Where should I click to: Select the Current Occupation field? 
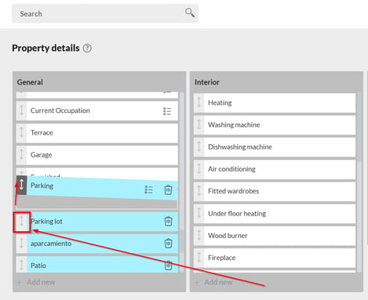tap(97, 110)
